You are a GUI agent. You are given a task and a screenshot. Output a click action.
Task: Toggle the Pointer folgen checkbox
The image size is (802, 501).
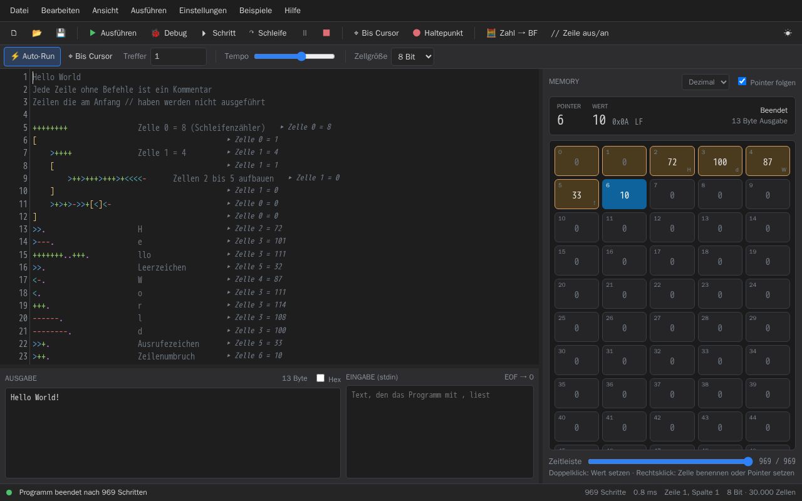pyautogui.click(x=742, y=81)
